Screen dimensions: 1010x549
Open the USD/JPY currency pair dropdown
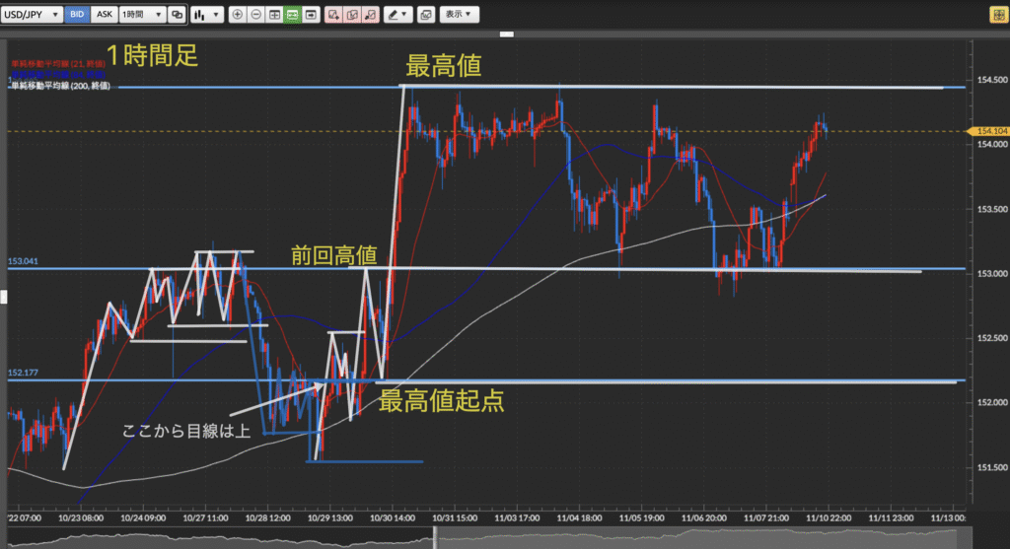pyautogui.click(x=34, y=15)
